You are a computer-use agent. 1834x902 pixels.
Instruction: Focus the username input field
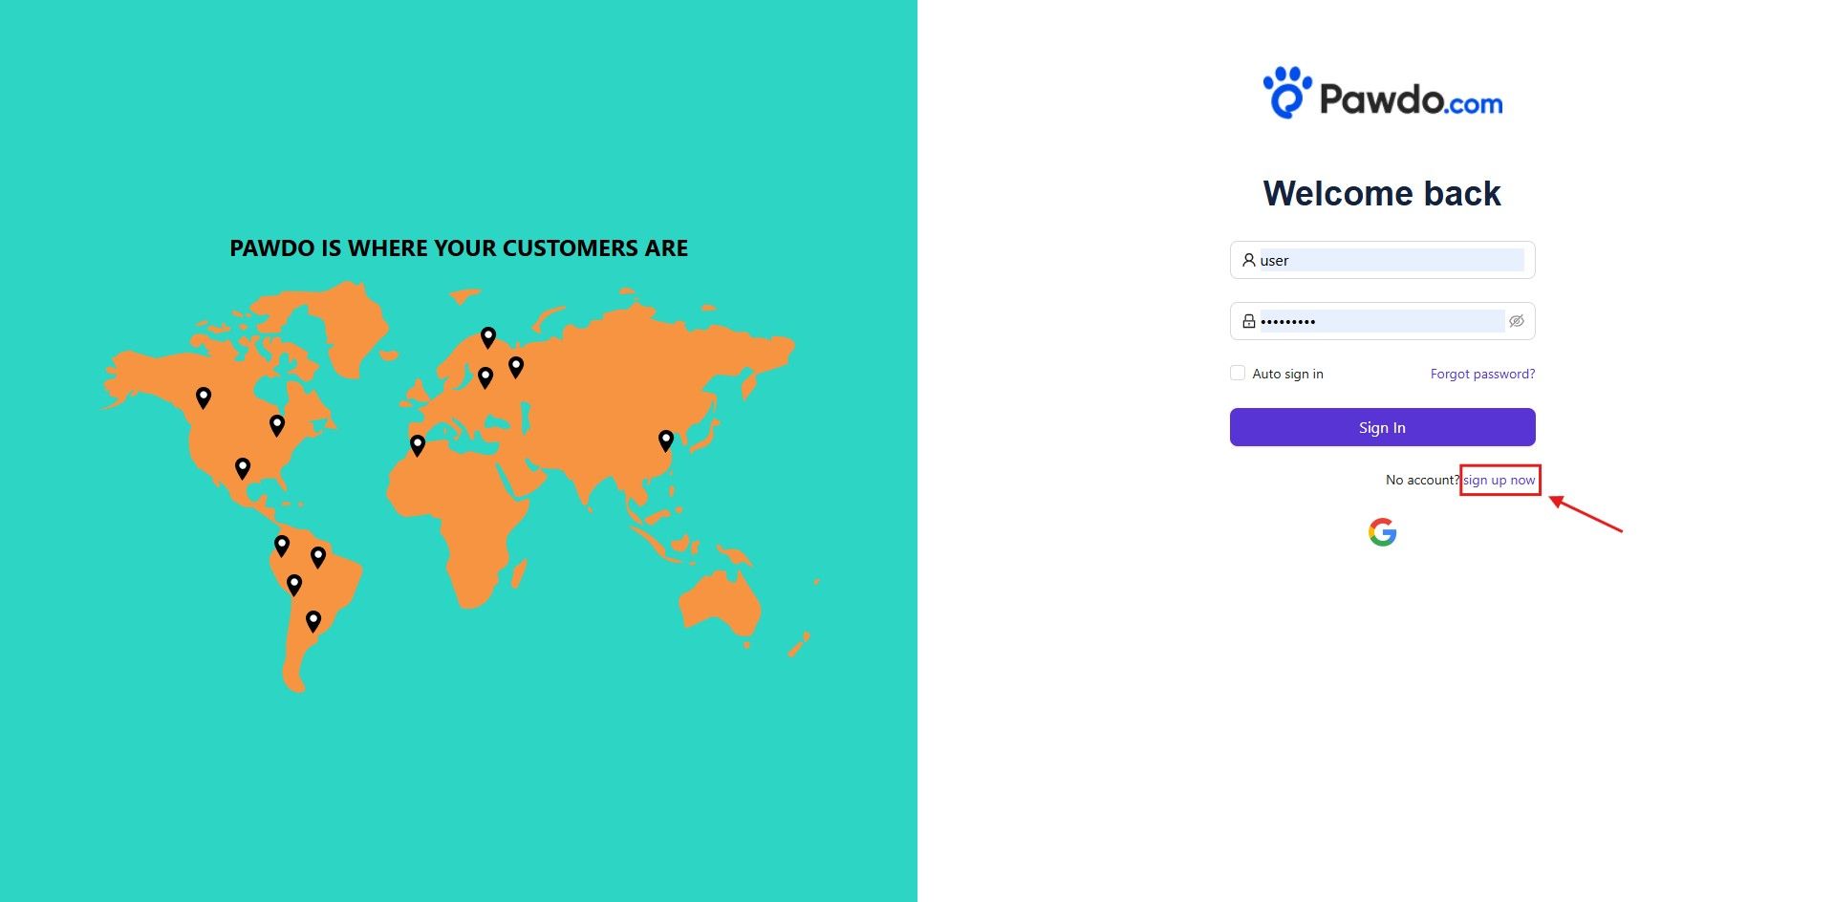coord(1391,260)
